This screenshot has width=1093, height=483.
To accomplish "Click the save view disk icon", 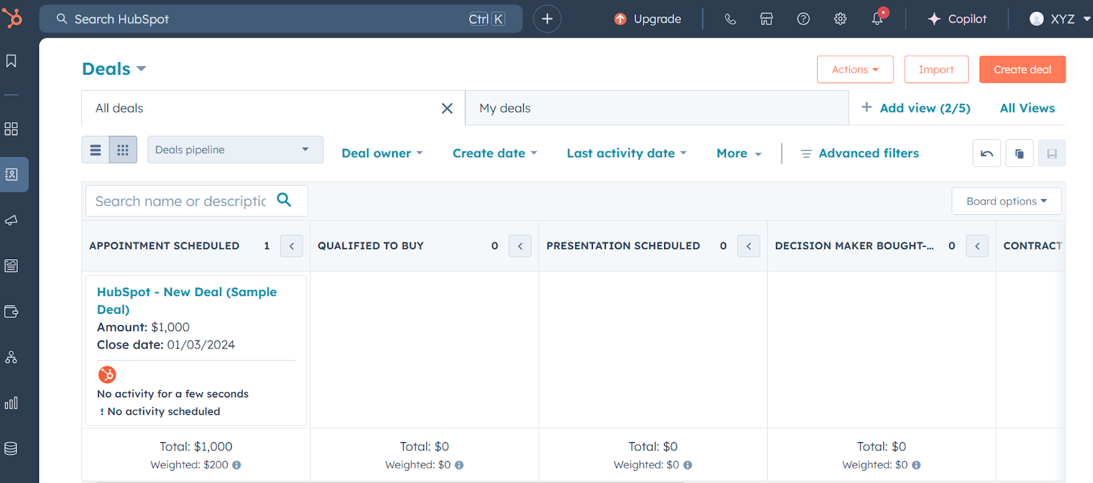I will 1052,153.
